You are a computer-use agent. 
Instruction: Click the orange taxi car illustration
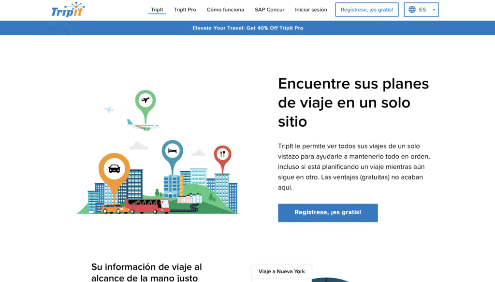click(114, 209)
